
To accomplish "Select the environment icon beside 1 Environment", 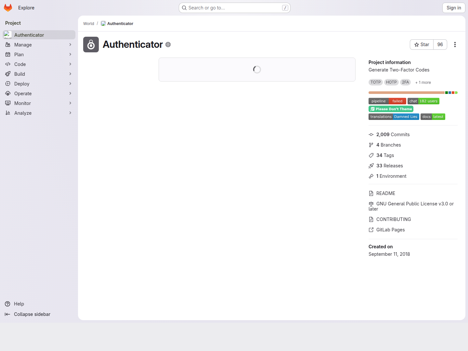I will (x=371, y=176).
